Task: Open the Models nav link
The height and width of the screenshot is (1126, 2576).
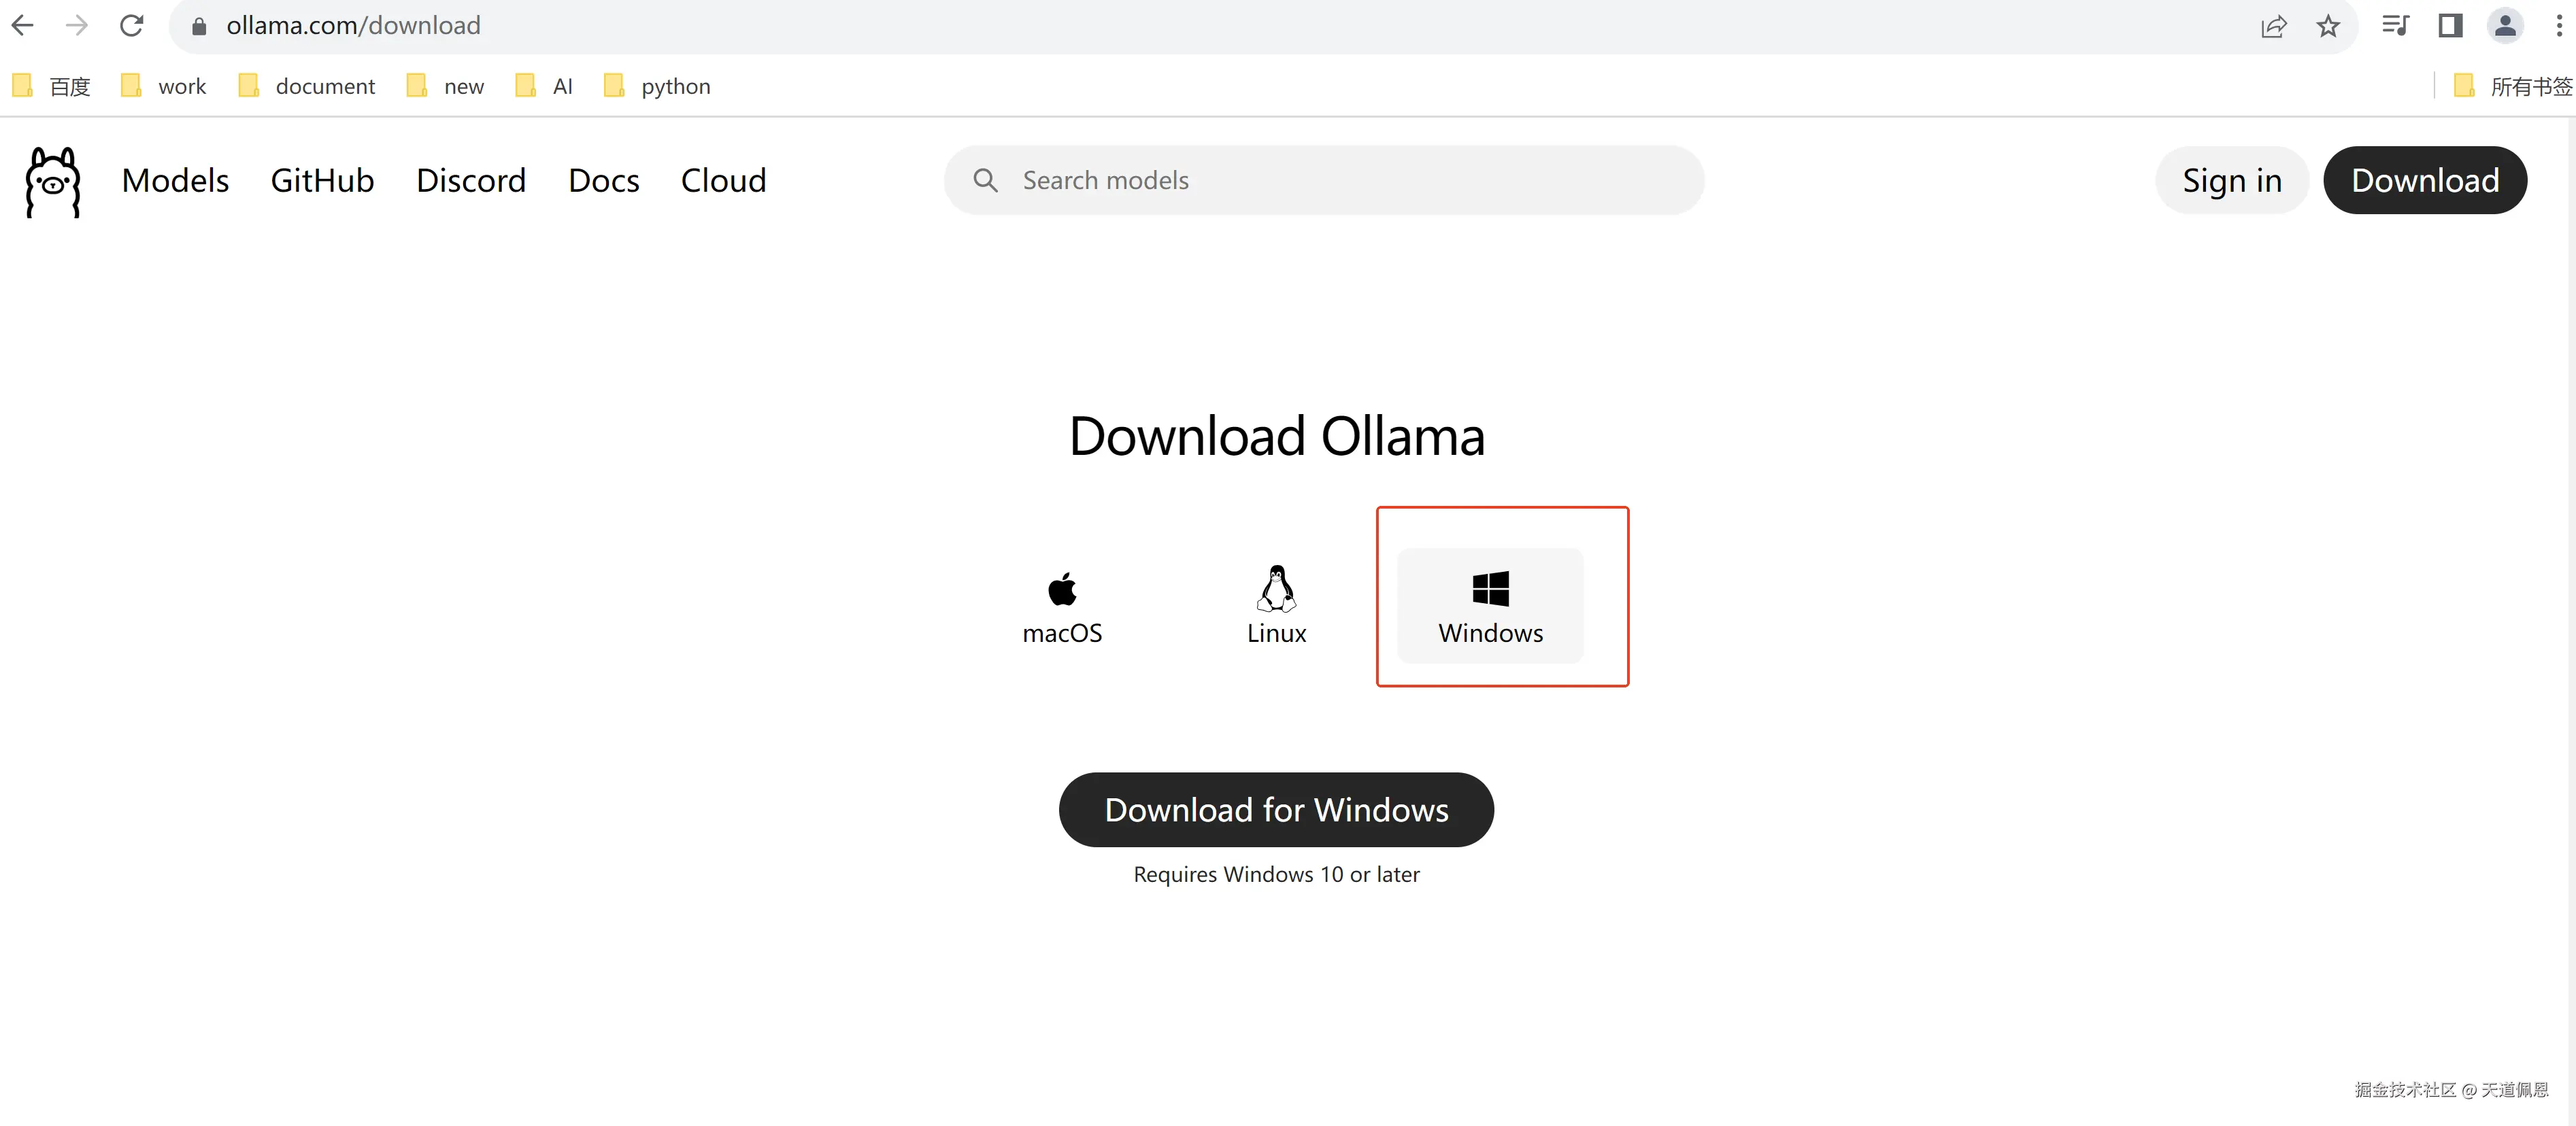Action: tap(175, 181)
